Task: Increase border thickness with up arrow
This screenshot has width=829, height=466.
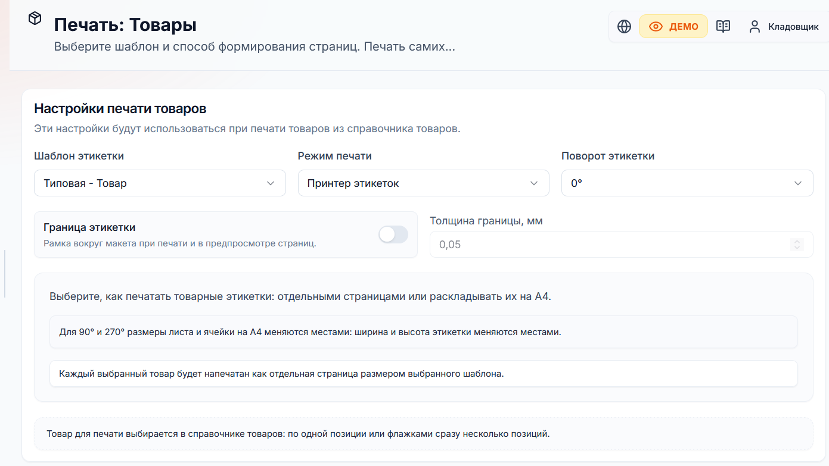Action: 797,242
